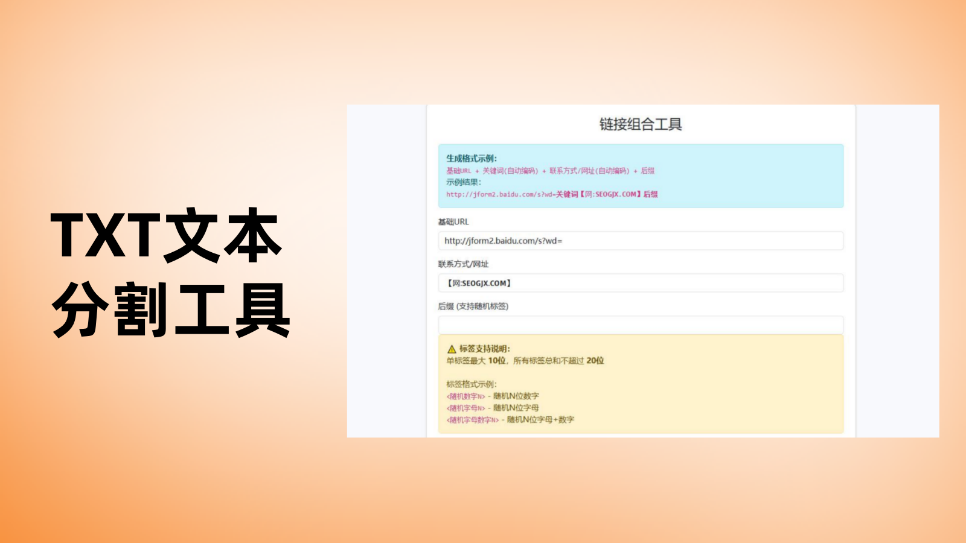The image size is (966, 543).
Task: Click the warning triangle icon beside 标签支持说明
Action: (x=452, y=349)
